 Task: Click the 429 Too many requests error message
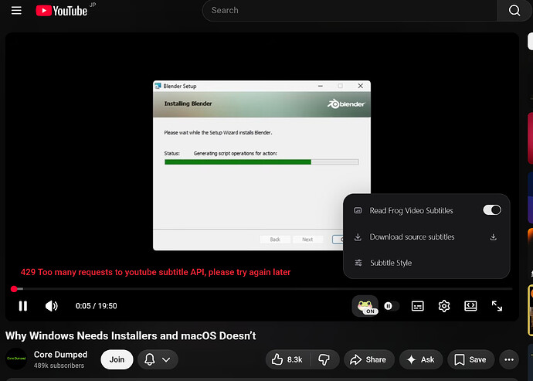(155, 272)
